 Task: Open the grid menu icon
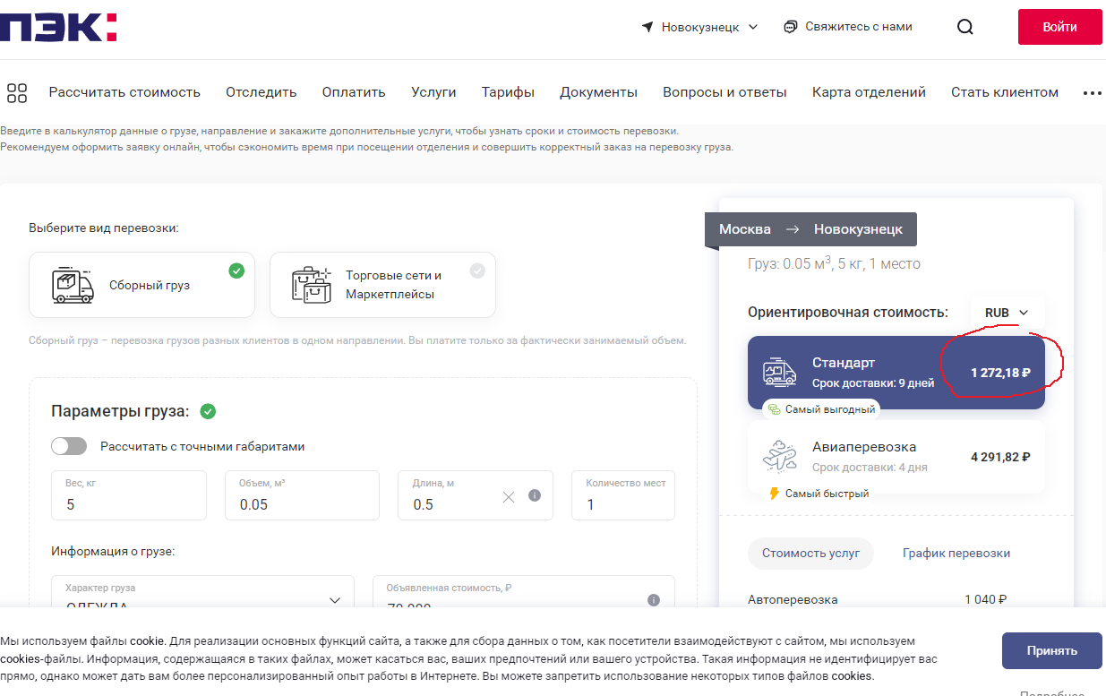[17, 92]
